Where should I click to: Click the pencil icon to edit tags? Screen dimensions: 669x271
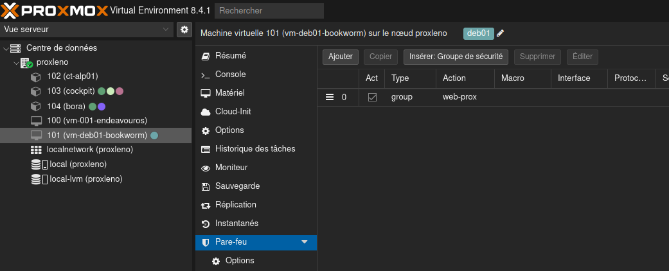coord(501,33)
